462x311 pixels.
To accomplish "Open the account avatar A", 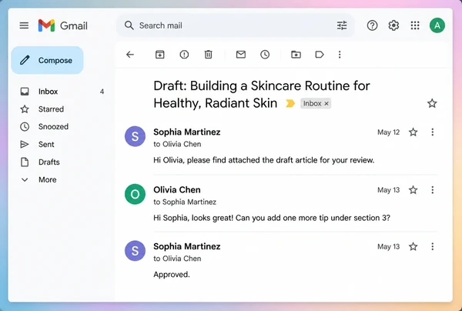I will 437,25.
